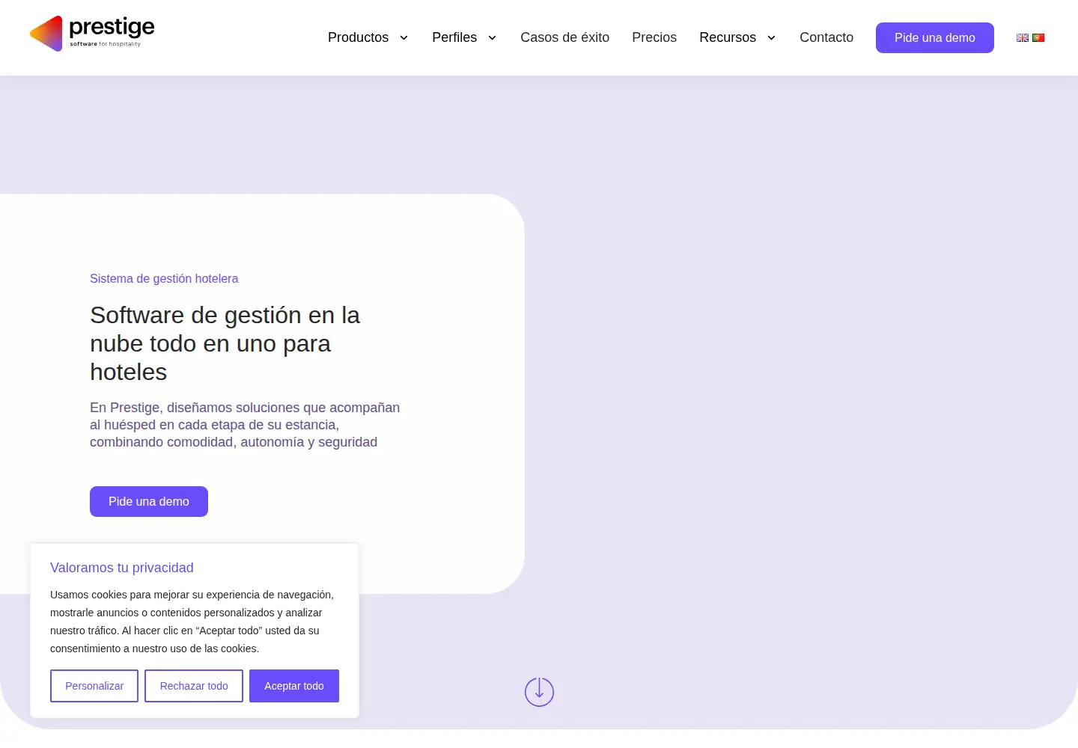Viewport: 1078px width, 748px height.
Task: Open the Productos menu
Action: pyautogui.click(x=358, y=37)
